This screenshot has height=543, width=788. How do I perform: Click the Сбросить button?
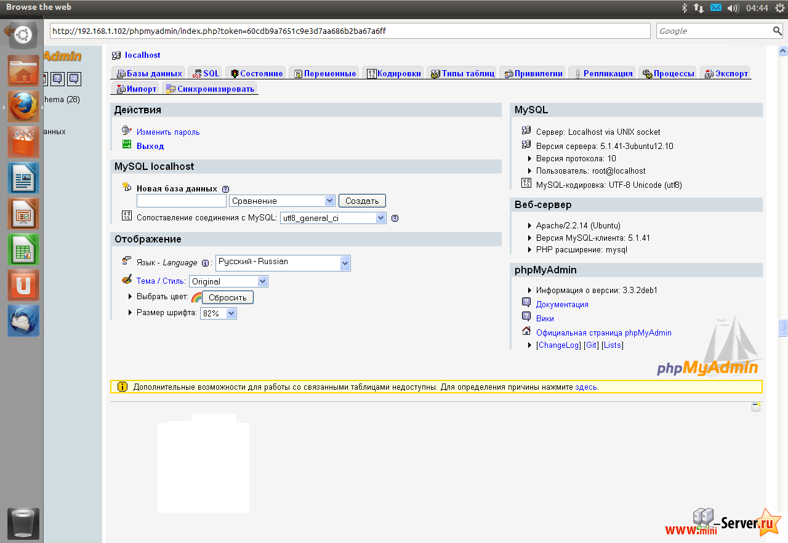pyautogui.click(x=227, y=297)
